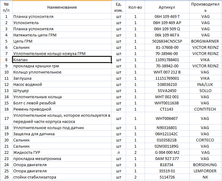Select the 'Болт с левой резьбой' cell

[x=62, y=103]
